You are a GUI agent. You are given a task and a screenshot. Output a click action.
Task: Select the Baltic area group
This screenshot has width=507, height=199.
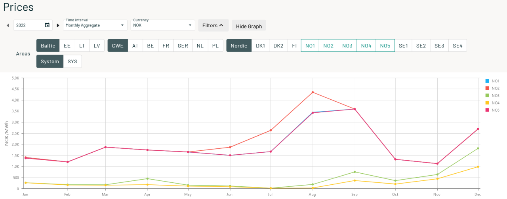48,45
